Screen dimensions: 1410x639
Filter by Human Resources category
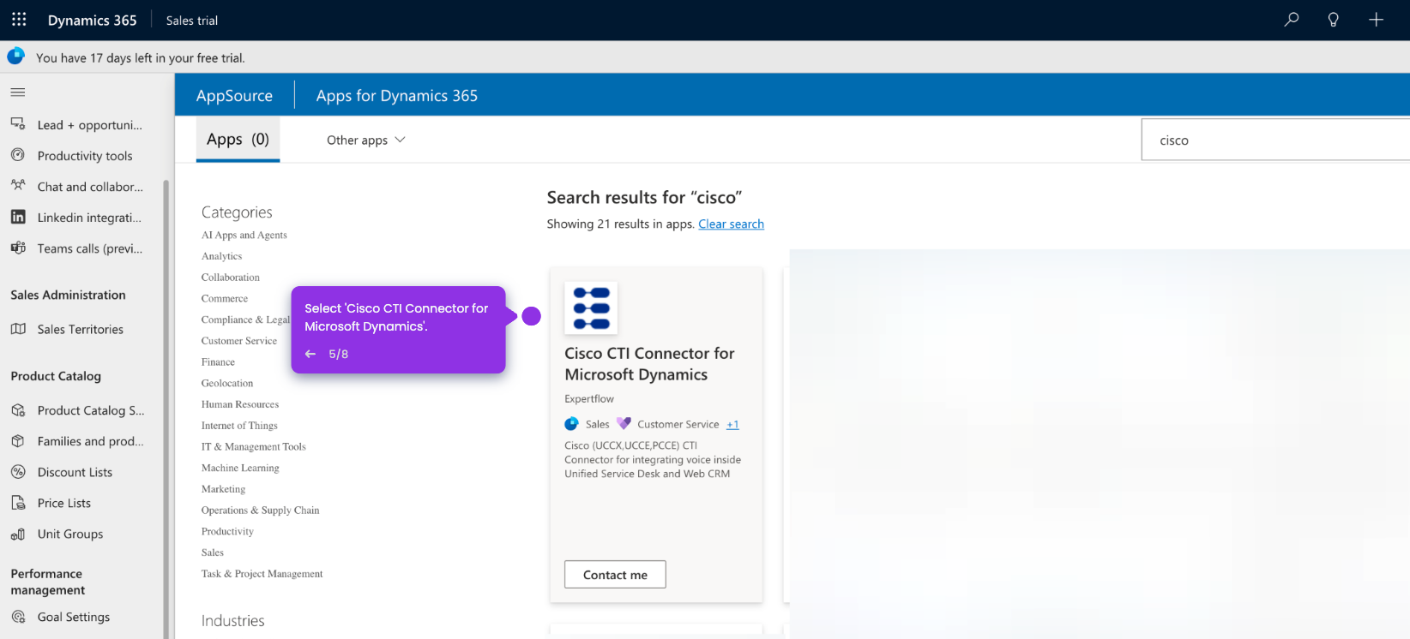240,404
